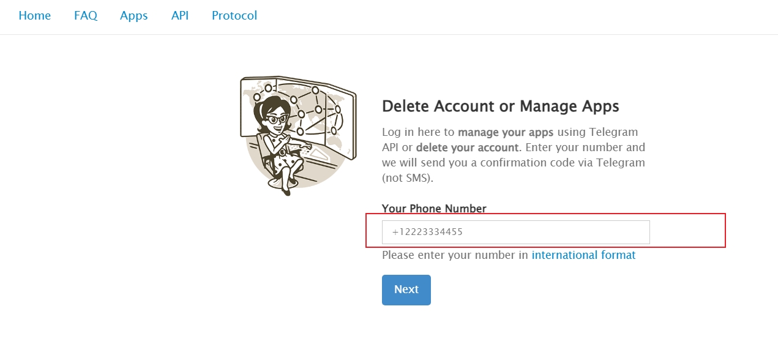Click the Log in here to text

418,132
